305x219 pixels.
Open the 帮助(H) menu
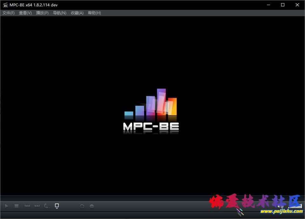click(94, 13)
